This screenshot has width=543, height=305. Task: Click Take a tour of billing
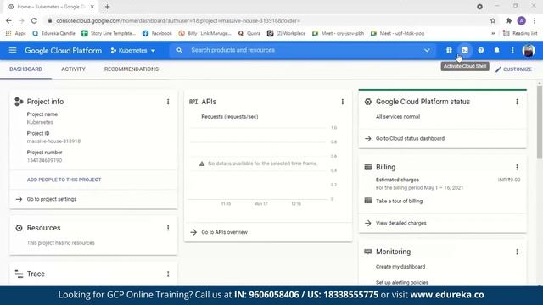click(399, 201)
